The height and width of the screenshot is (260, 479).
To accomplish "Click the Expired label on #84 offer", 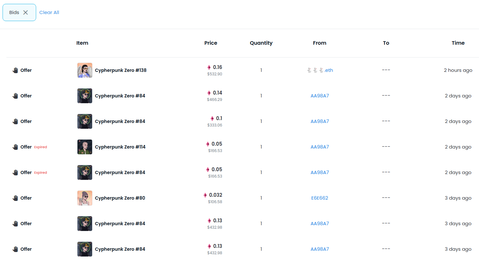I will pos(41,172).
